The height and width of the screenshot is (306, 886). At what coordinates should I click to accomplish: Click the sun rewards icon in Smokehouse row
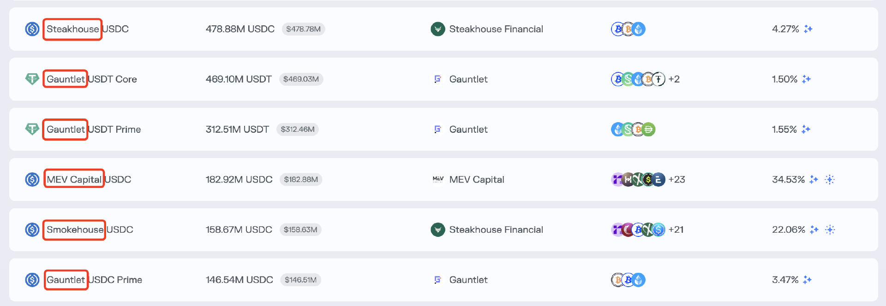coord(830,229)
